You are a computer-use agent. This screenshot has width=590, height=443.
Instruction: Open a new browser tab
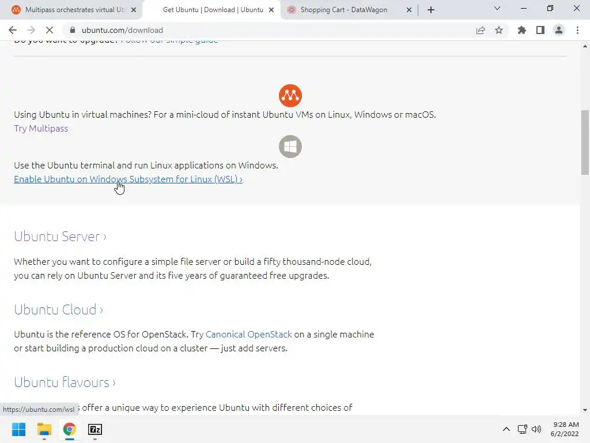click(x=431, y=10)
